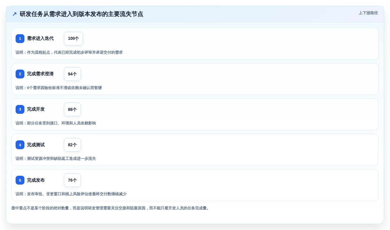The height and width of the screenshot is (230, 390).
Task: Click the note about 6个需求因验收标准不清
Action: (59, 88)
